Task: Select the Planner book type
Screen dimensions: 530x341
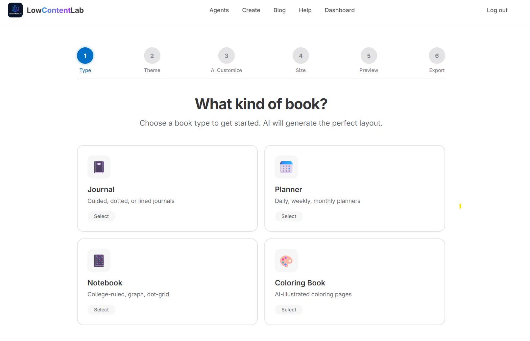Action: [x=289, y=216]
